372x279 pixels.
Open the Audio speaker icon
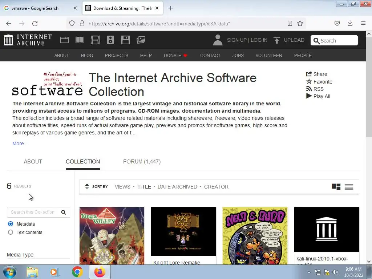(110, 40)
